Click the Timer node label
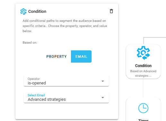The width and height of the screenshot is (166, 121). pyautogui.click(x=143, y=120)
